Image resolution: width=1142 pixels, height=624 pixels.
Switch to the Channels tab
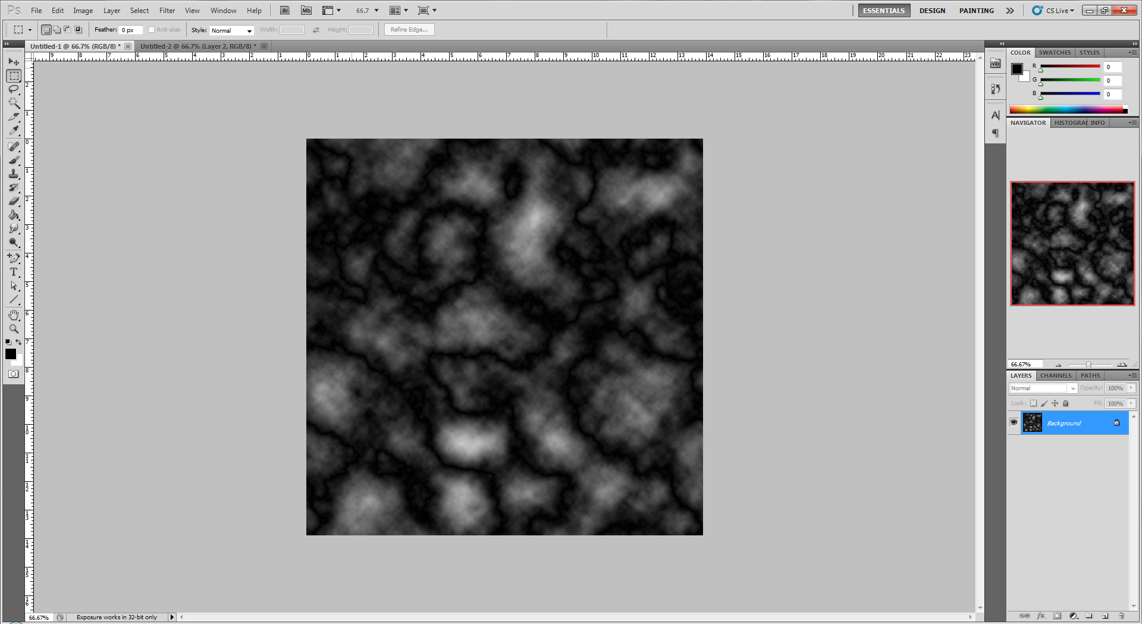pos(1056,375)
